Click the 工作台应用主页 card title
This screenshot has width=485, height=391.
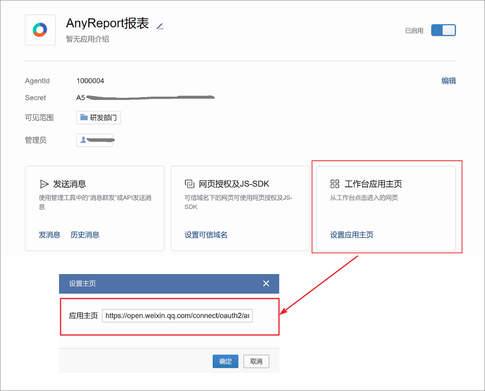click(x=373, y=184)
